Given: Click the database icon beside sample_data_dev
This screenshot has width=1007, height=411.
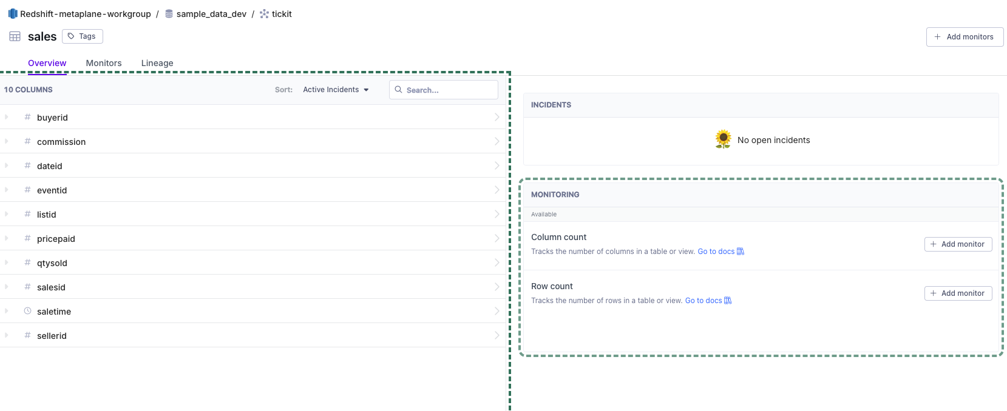Looking at the screenshot, I should 169,13.
